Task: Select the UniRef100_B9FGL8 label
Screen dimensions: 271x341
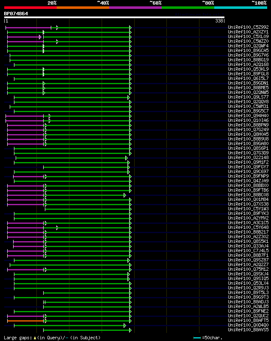Action: click(x=248, y=74)
